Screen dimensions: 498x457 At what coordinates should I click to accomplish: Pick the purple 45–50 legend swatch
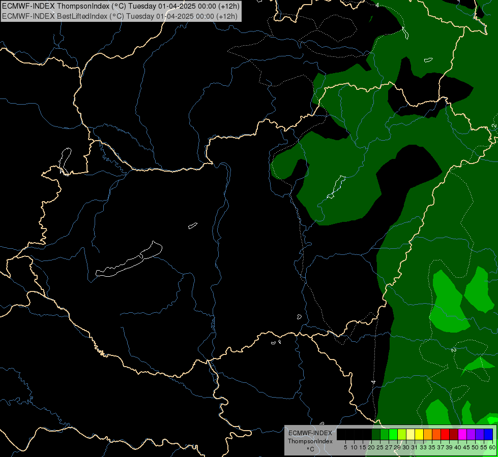[x=471, y=434]
